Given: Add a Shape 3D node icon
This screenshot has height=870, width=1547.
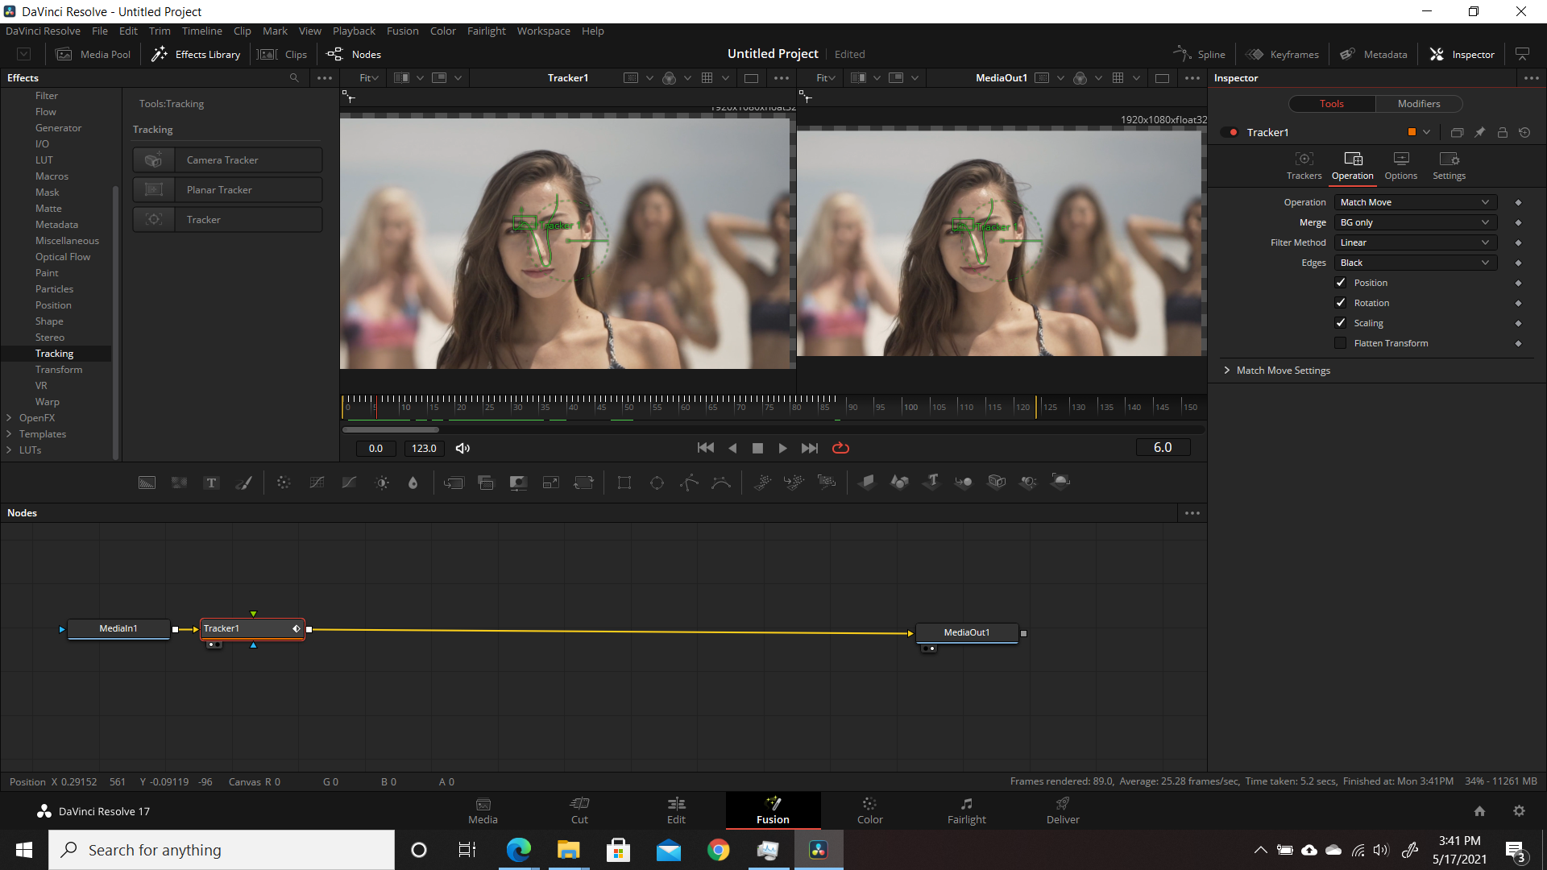Looking at the screenshot, I should click(899, 483).
